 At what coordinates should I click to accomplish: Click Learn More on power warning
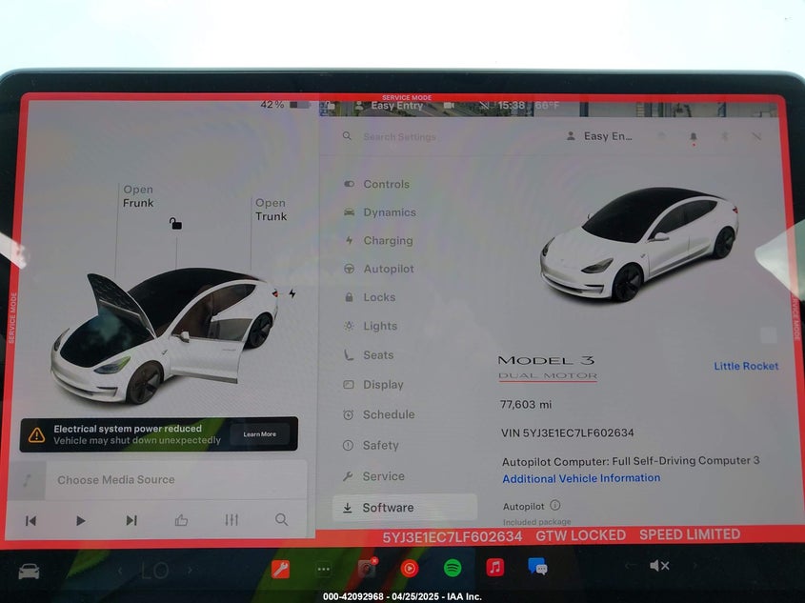tap(259, 434)
